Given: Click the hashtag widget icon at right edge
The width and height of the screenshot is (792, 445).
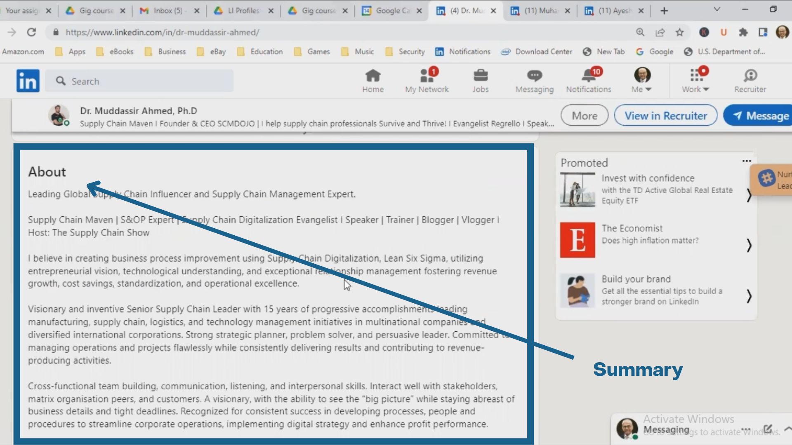Looking at the screenshot, I should pyautogui.click(x=767, y=178).
